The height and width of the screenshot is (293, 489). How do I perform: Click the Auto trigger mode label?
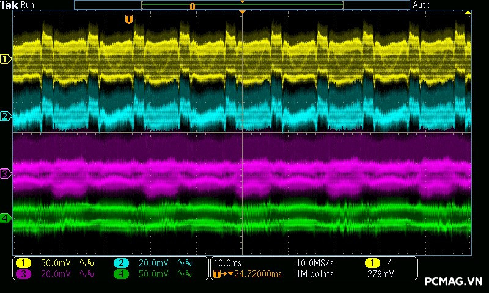tap(421, 5)
